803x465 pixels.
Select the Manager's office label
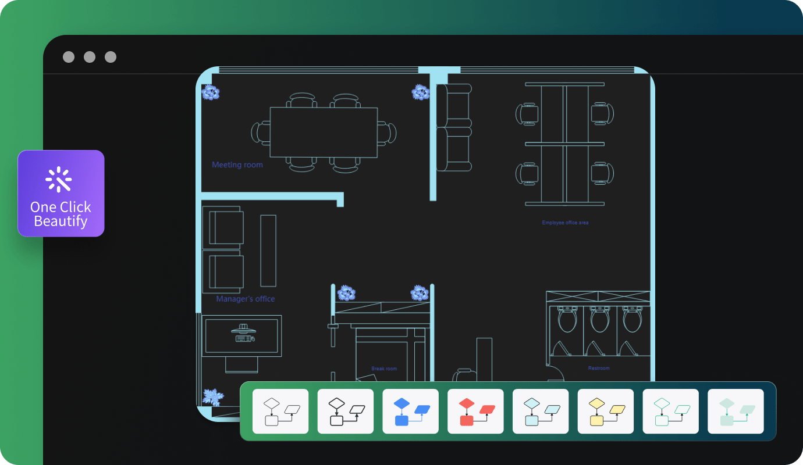(246, 299)
